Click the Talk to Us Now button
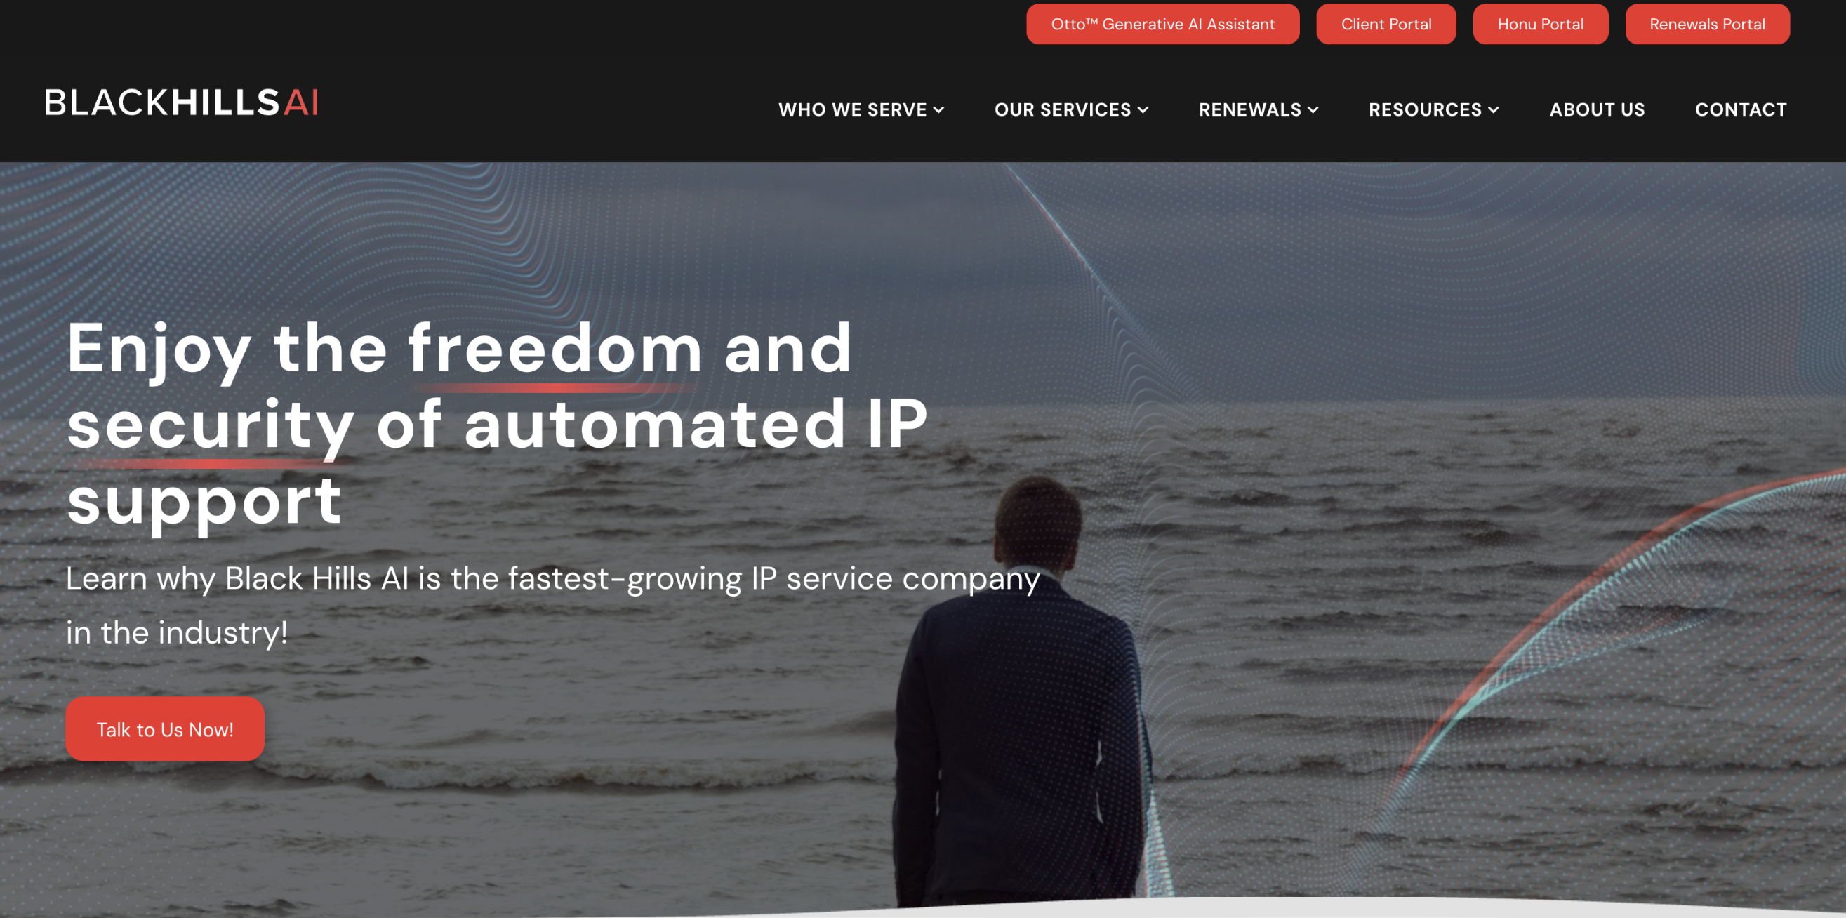1846x918 pixels. tap(165, 729)
